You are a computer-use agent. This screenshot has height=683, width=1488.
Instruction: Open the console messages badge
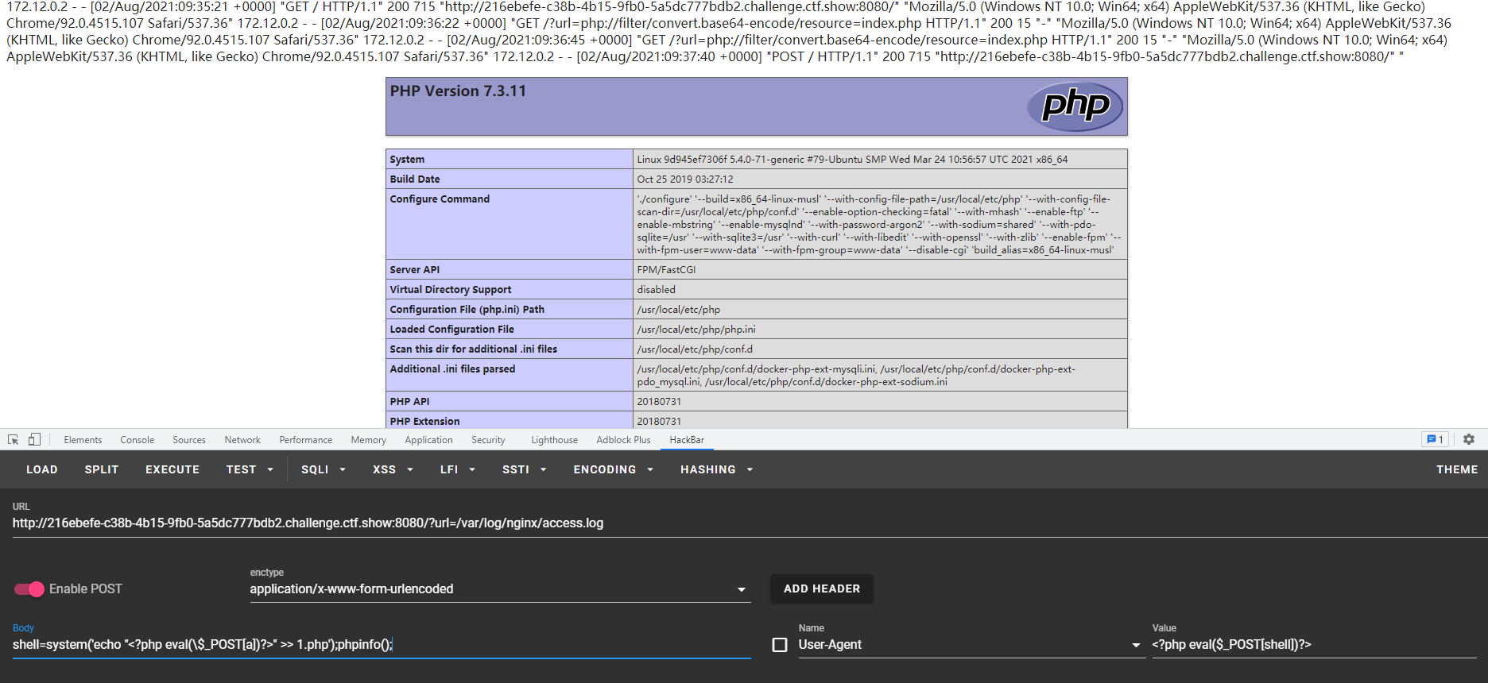pyautogui.click(x=1435, y=439)
